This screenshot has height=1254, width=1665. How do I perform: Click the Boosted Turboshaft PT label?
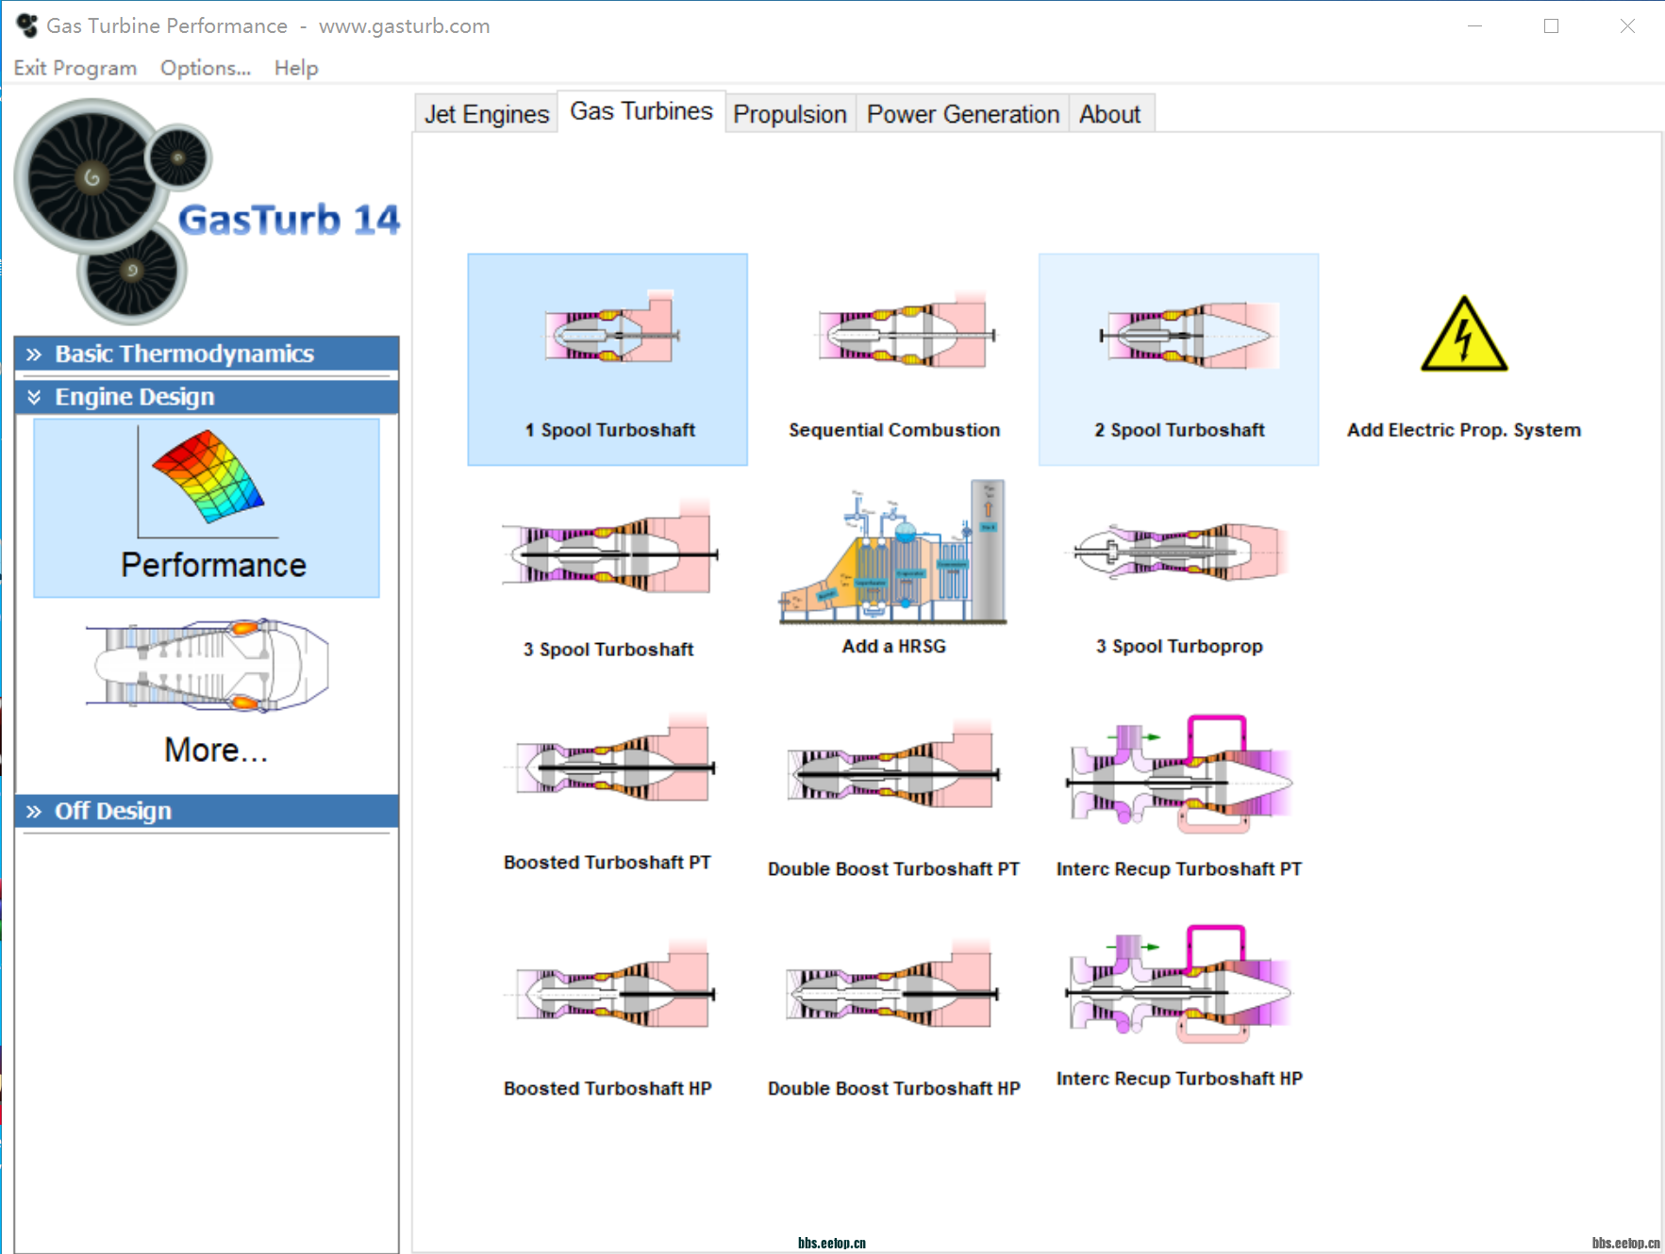608,863
